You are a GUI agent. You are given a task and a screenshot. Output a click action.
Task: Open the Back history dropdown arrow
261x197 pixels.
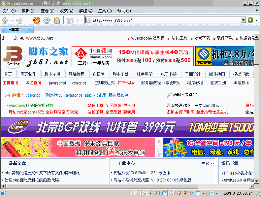tap(12, 20)
